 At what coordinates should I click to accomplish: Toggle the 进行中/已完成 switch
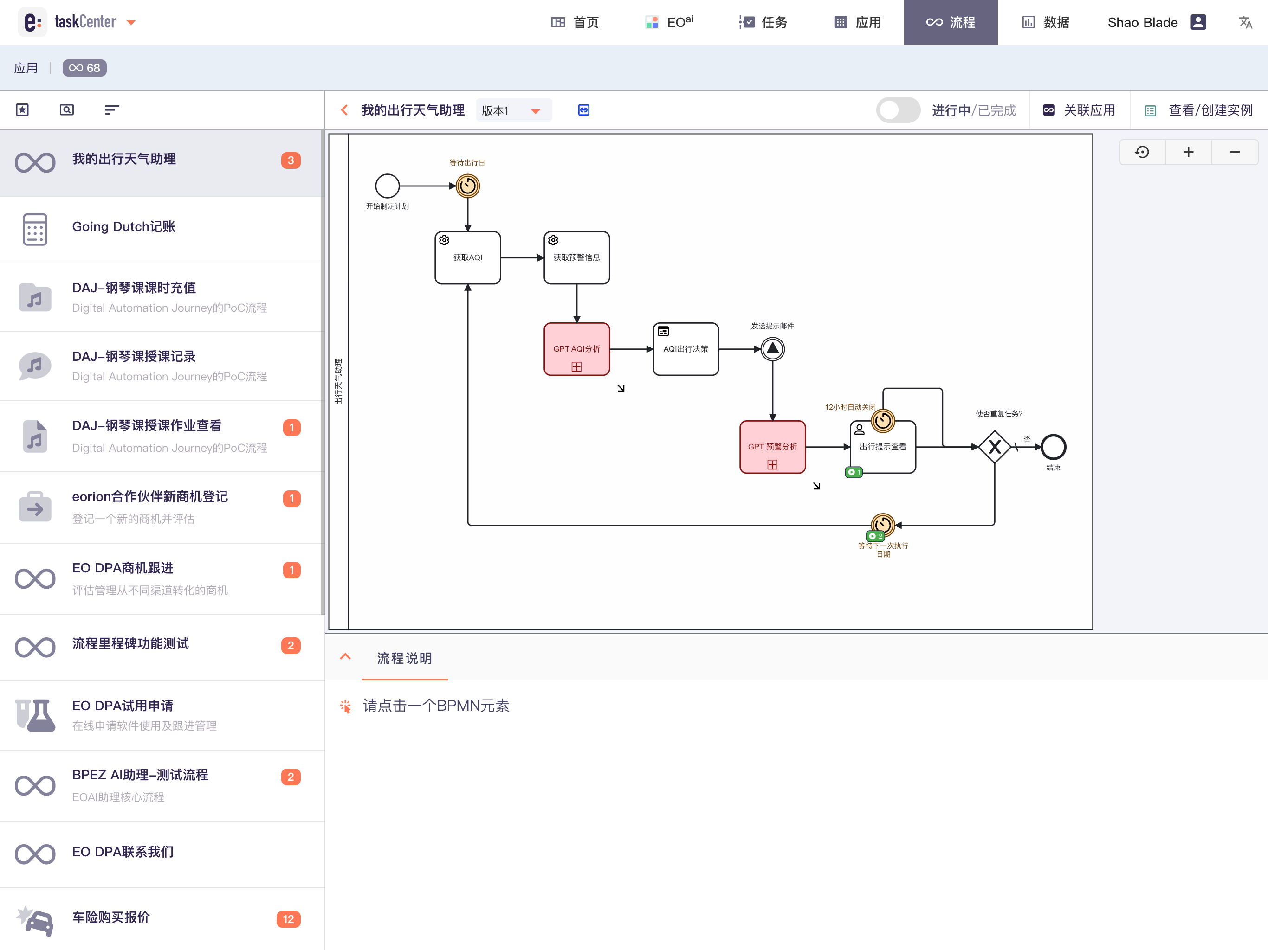click(898, 110)
